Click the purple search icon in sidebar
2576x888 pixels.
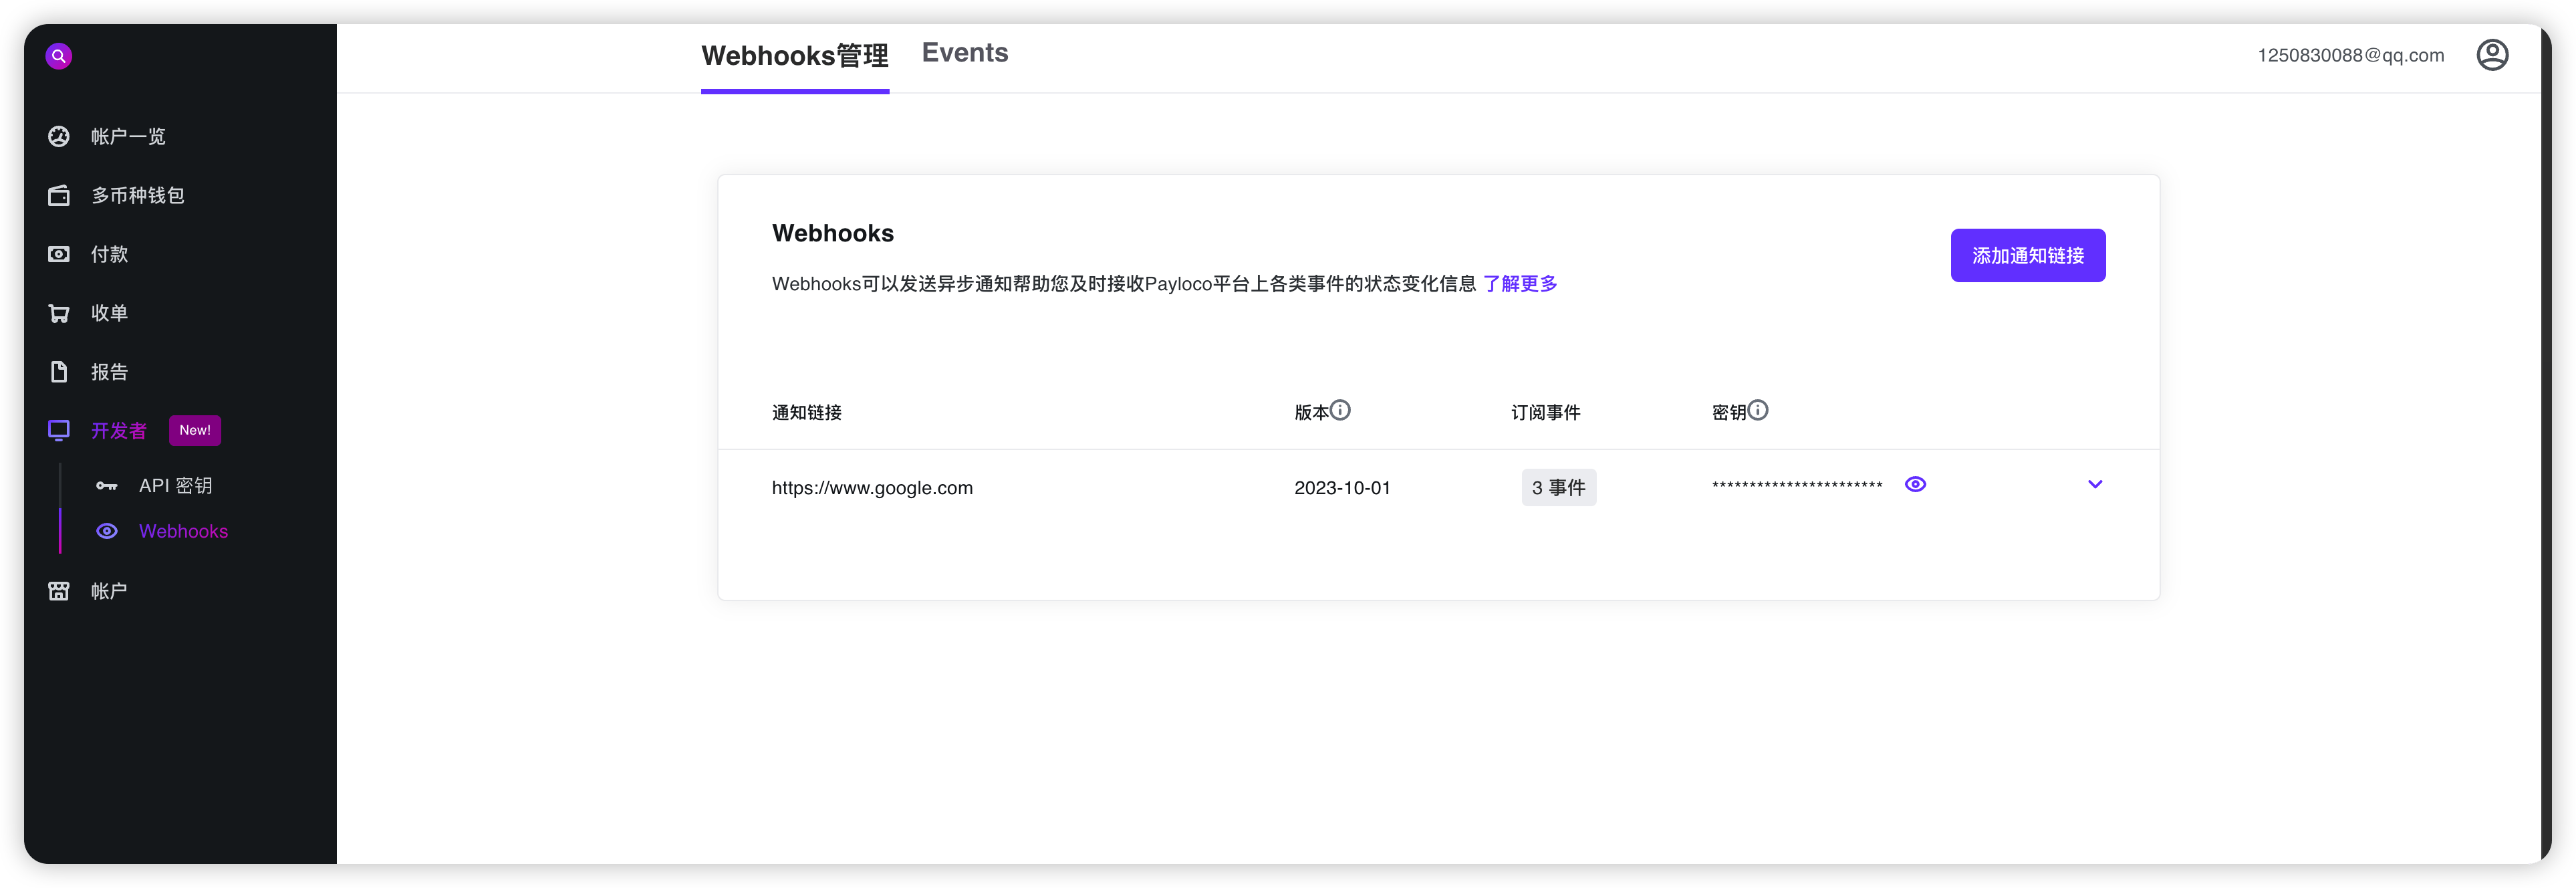[59, 56]
